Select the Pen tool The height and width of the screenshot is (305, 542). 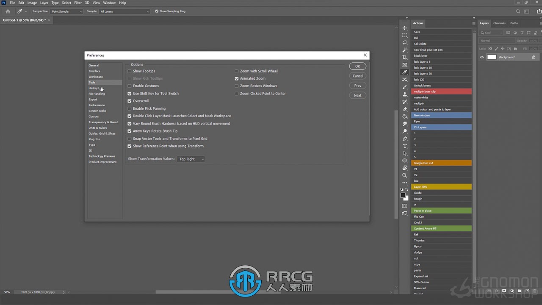(x=405, y=139)
